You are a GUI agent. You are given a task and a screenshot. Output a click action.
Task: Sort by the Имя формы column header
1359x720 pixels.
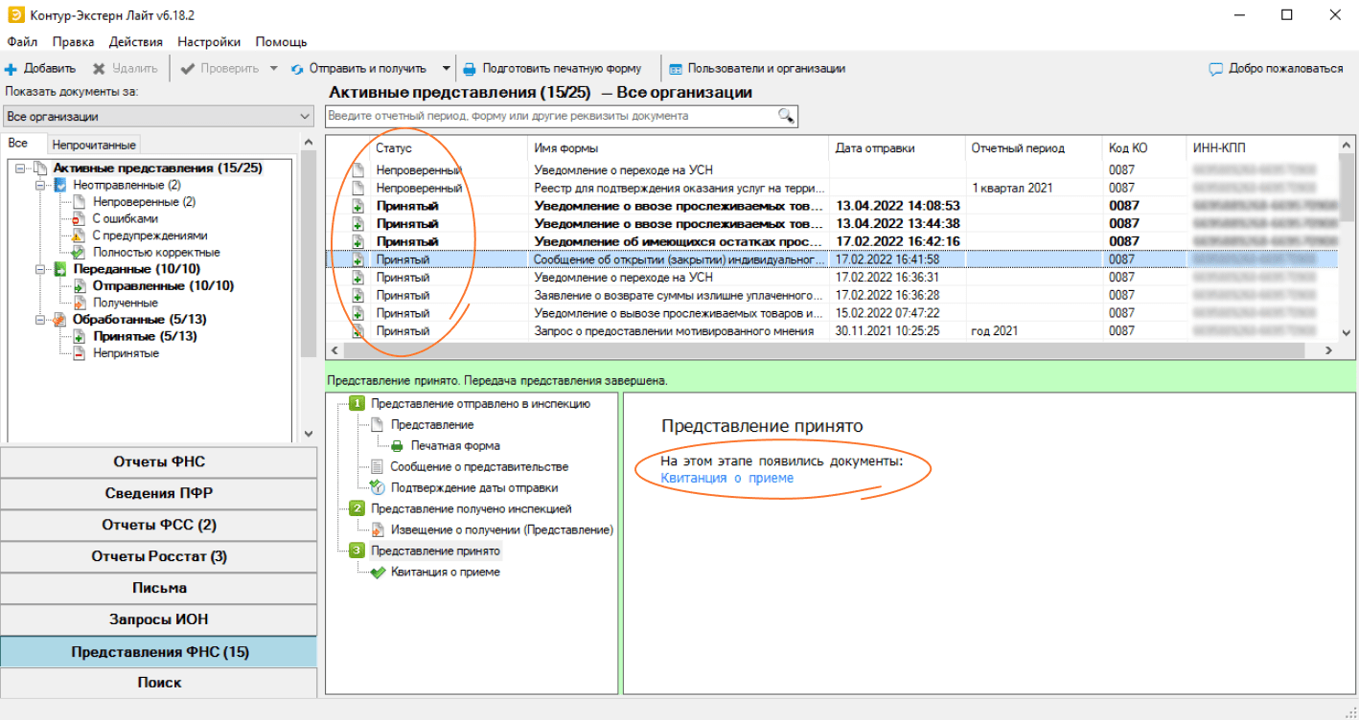point(678,148)
